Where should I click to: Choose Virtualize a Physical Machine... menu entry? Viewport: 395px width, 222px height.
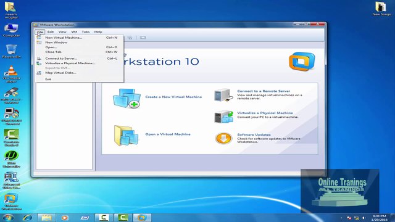[x=80, y=63]
